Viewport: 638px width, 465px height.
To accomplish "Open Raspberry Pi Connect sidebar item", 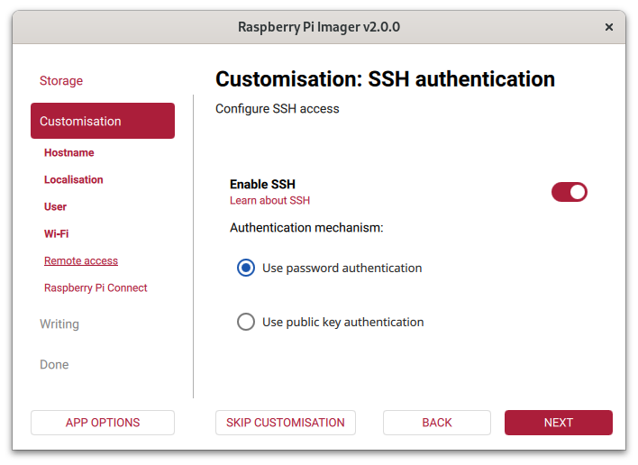I will (x=96, y=288).
